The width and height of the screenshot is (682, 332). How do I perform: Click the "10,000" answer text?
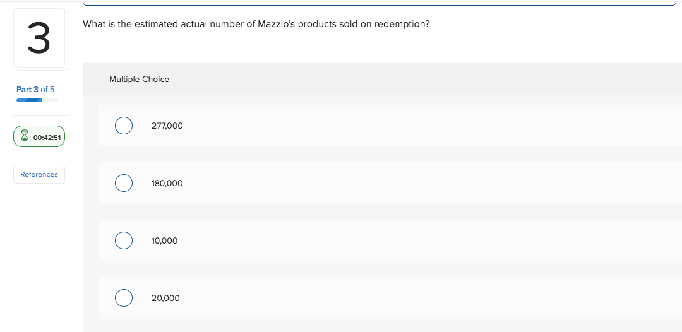(x=164, y=240)
